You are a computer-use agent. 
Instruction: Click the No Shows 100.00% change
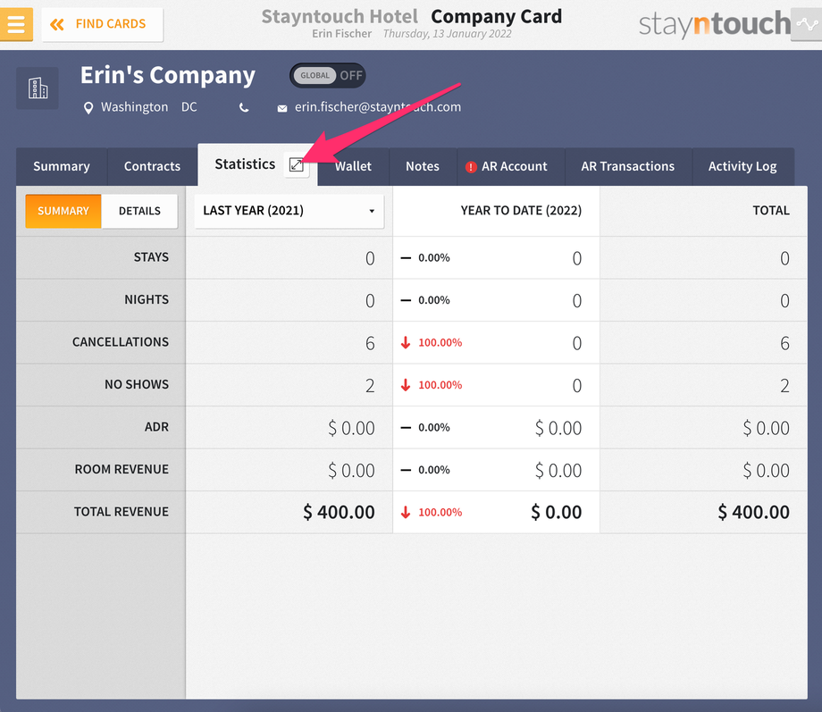tap(440, 385)
